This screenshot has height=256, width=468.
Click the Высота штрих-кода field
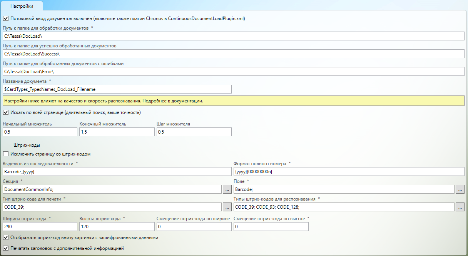pos(117,227)
